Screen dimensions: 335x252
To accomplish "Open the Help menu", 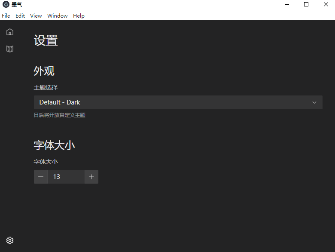I will tap(79, 16).
